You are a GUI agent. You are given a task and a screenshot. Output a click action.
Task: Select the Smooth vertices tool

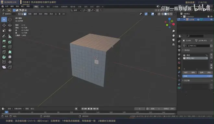click(x=10, y=57)
